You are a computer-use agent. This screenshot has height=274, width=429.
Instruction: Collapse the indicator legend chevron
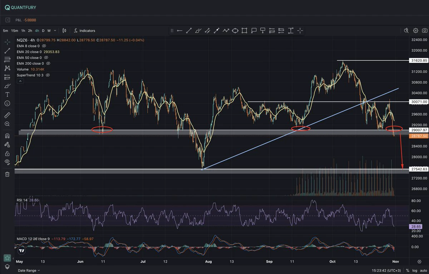click(x=20, y=81)
